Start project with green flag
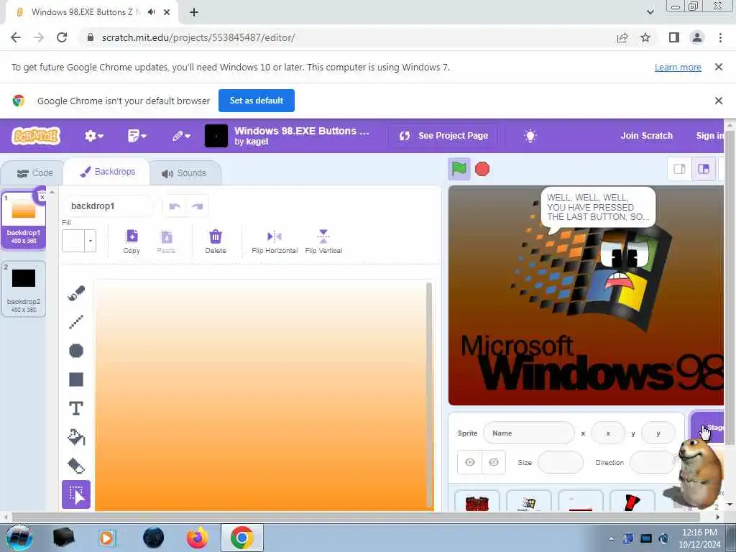The height and width of the screenshot is (552, 736). click(x=459, y=169)
